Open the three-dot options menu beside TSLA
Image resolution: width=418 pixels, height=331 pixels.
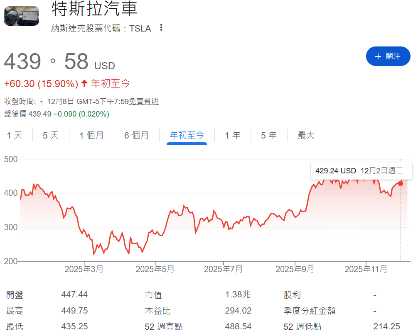pos(160,27)
